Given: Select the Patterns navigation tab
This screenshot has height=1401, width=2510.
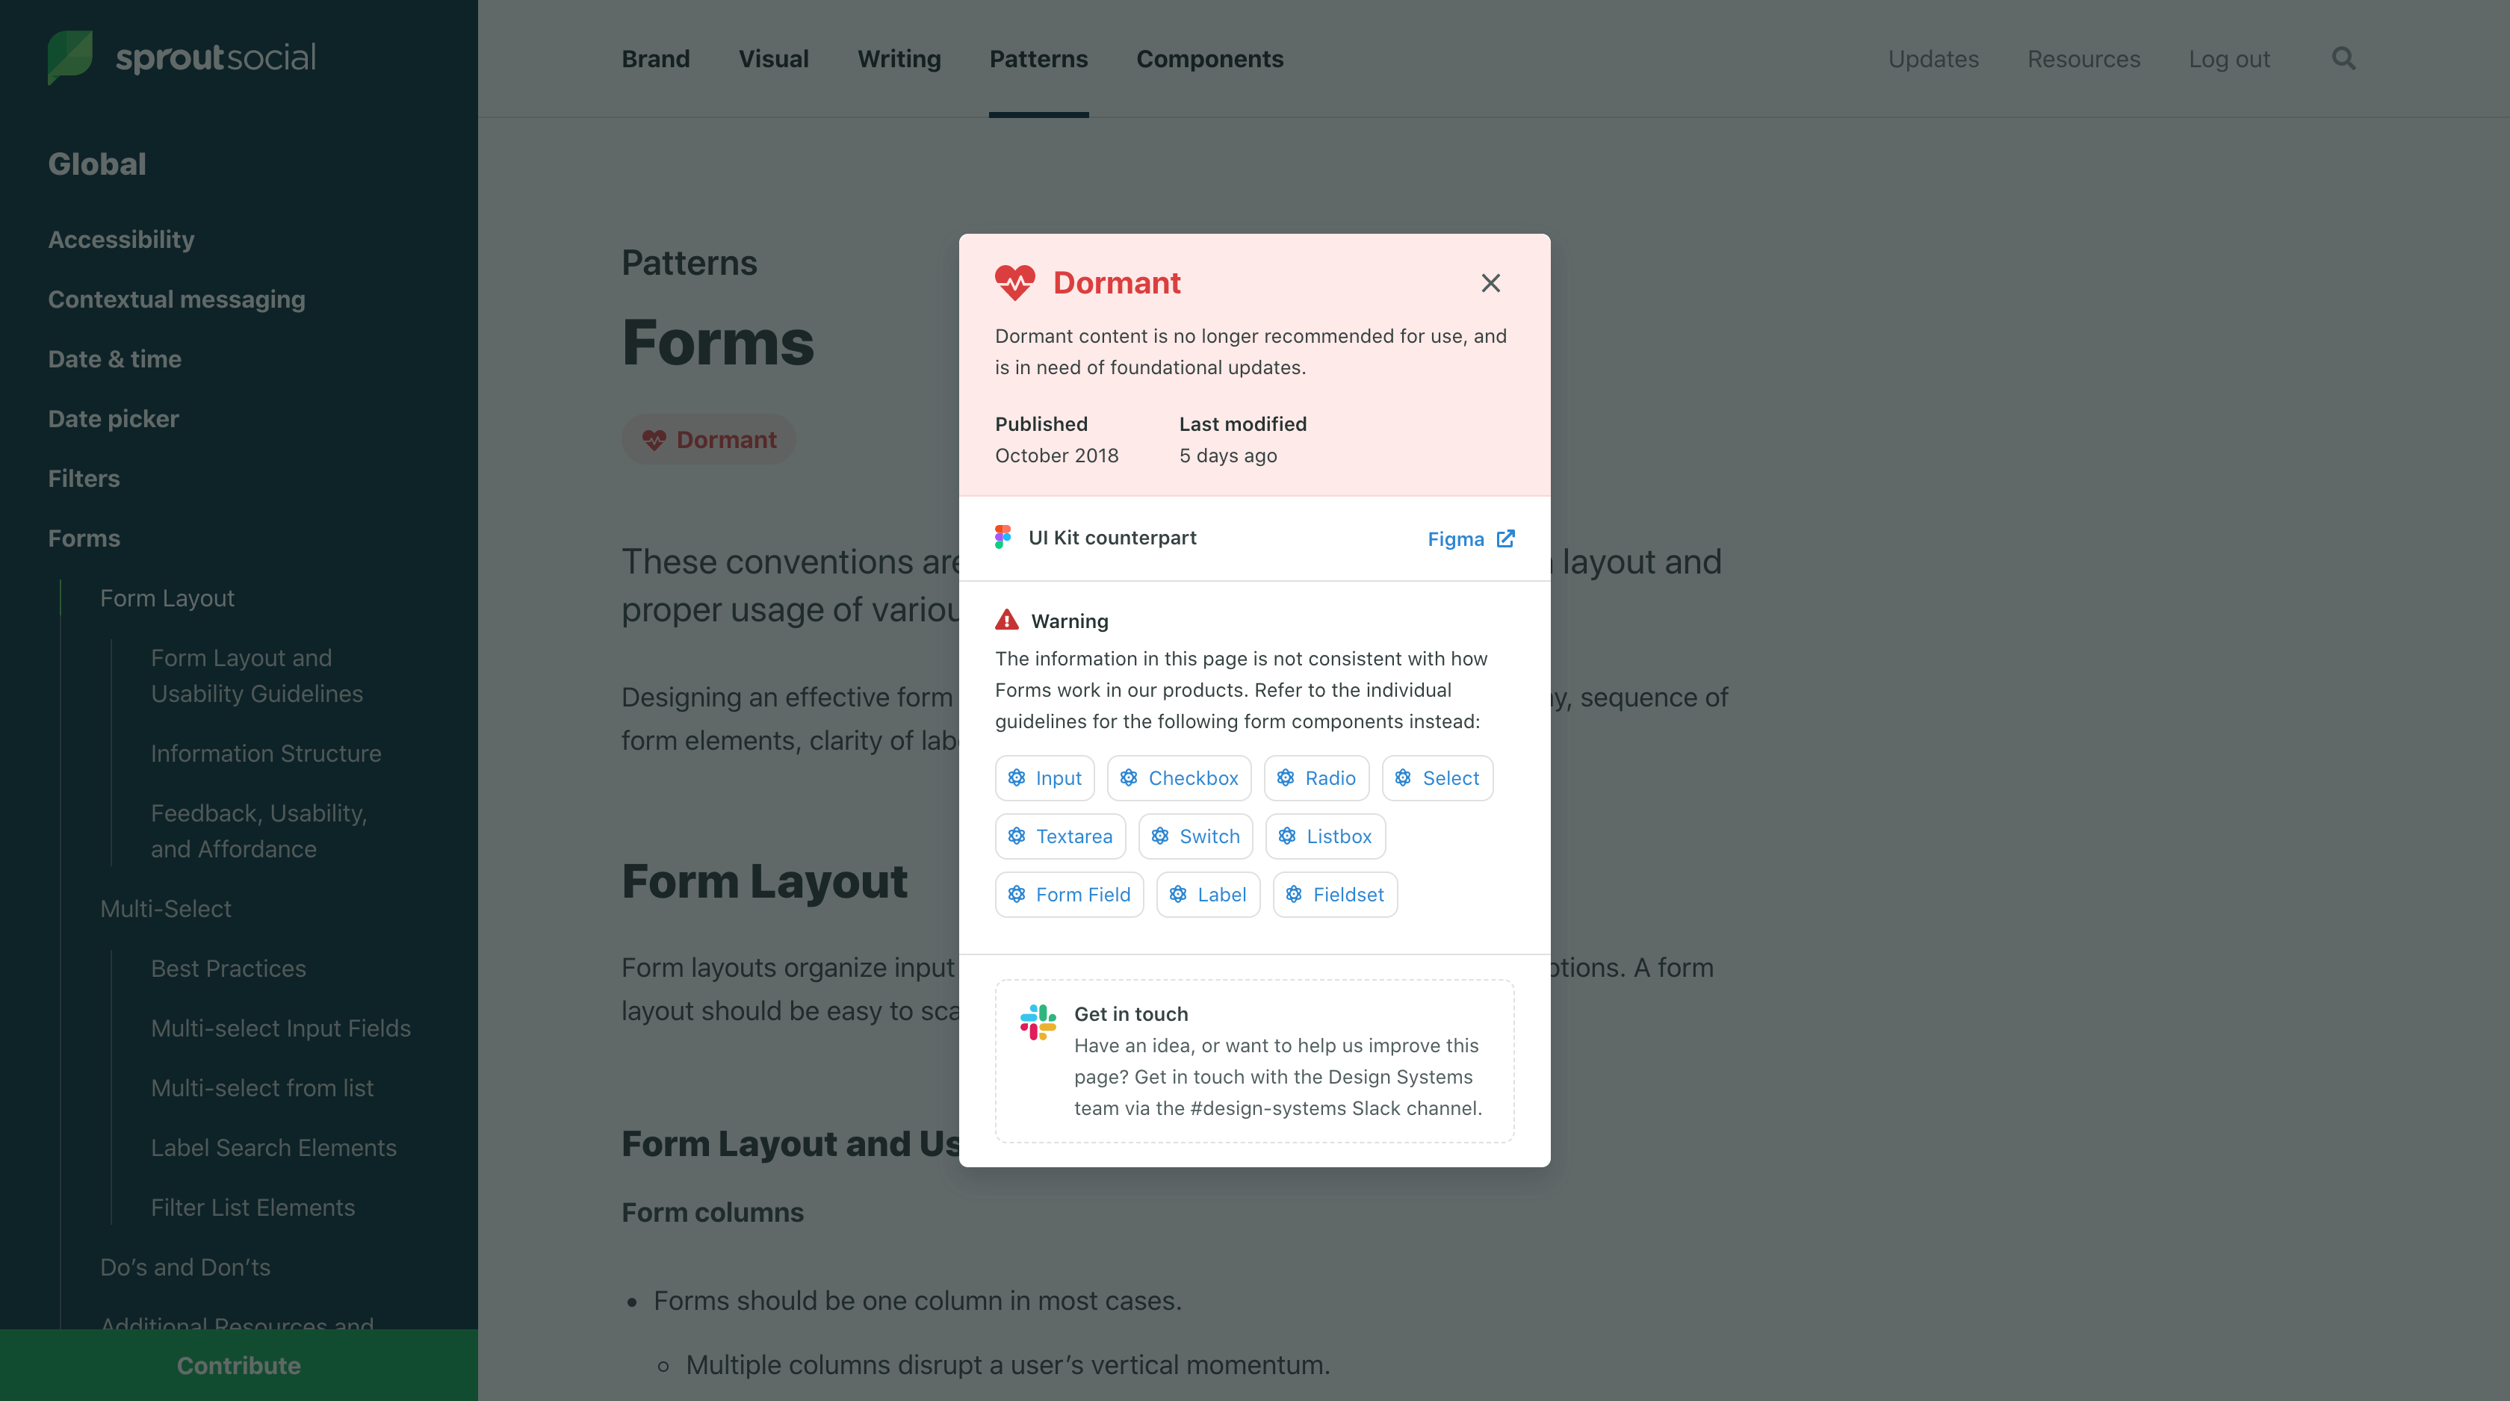Looking at the screenshot, I should point(1038,58).
